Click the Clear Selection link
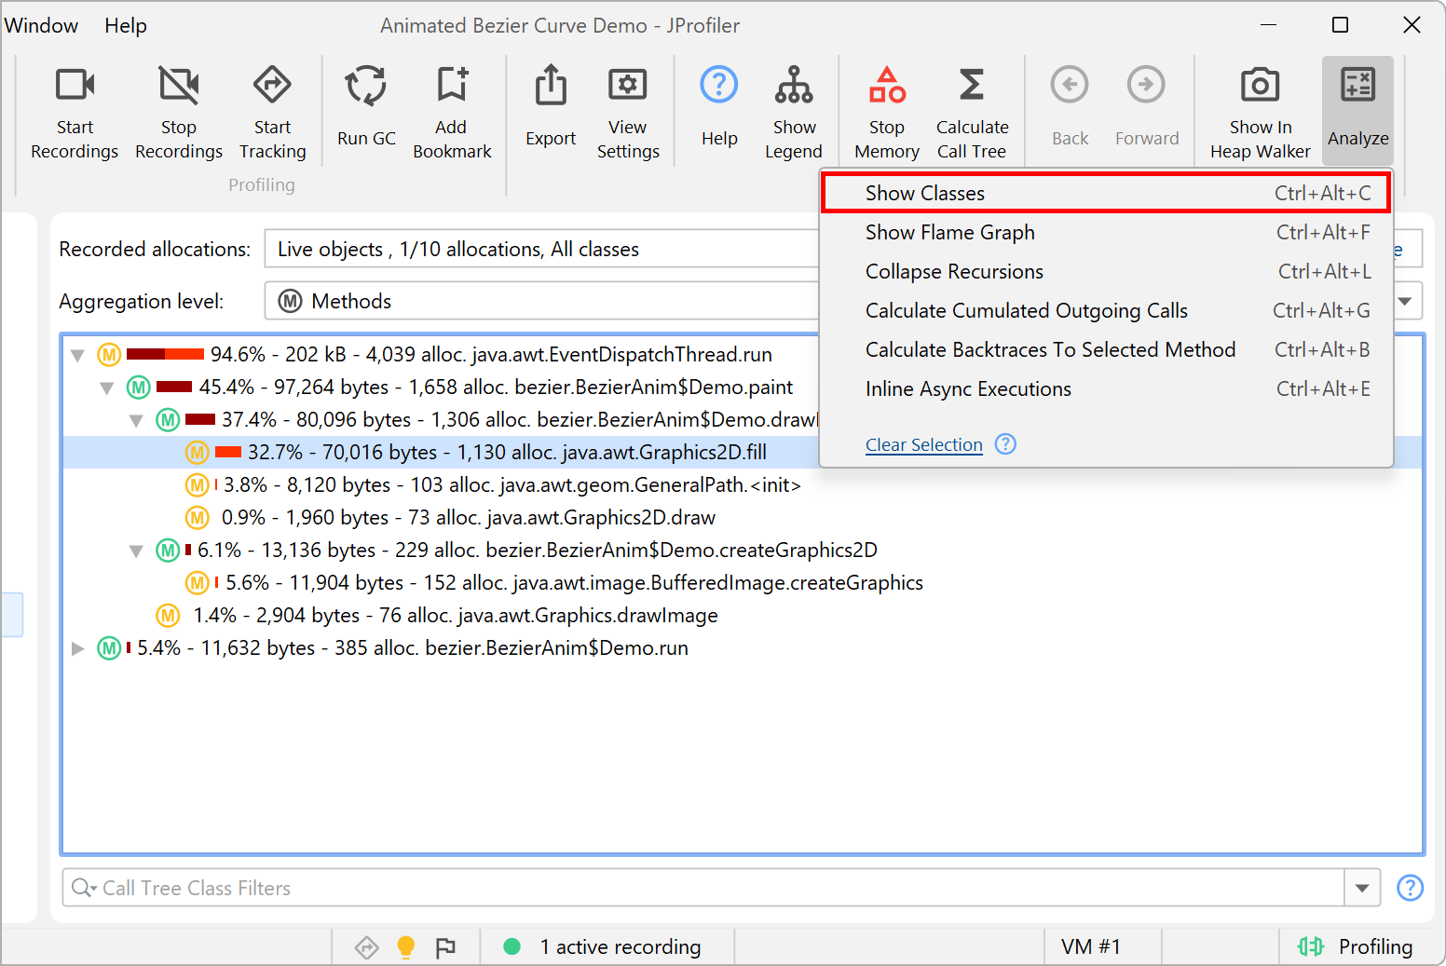This screenshot has width=1446, height=966. tap(923, 445)
